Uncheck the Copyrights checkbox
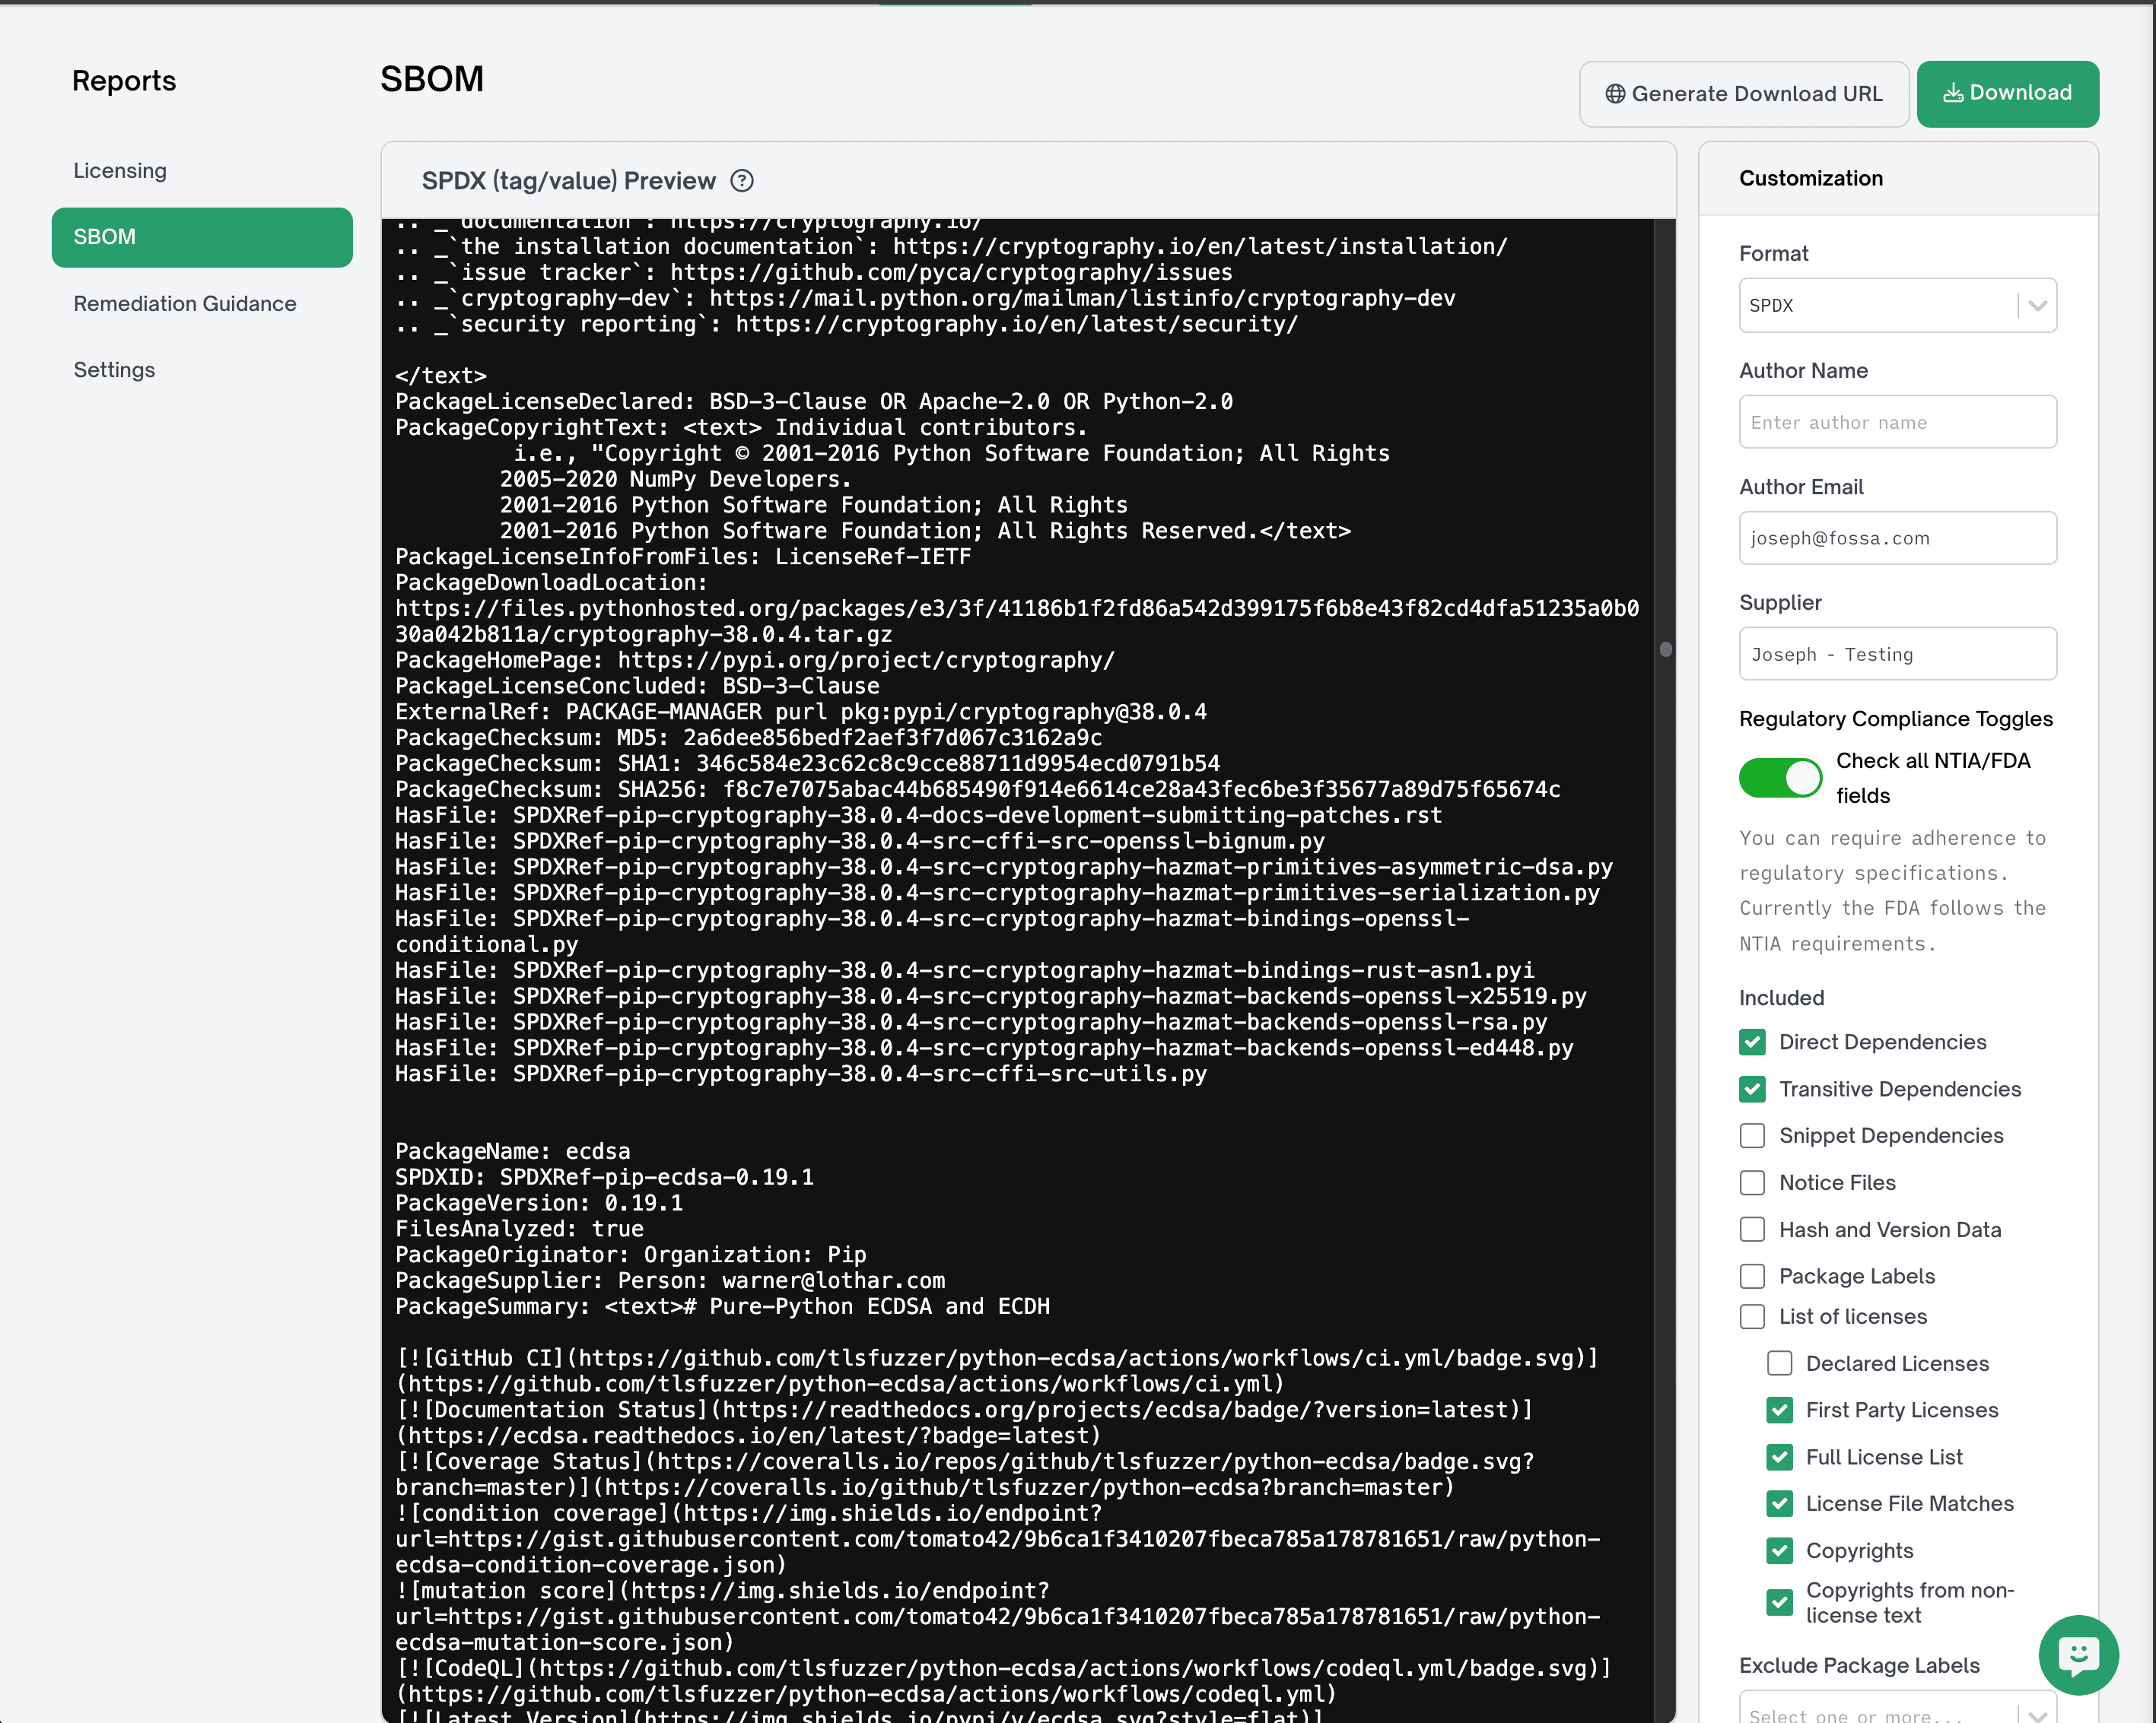Image resolution: width=2156 pixels, height=1723 pixels. (x=1779, y=1550)
